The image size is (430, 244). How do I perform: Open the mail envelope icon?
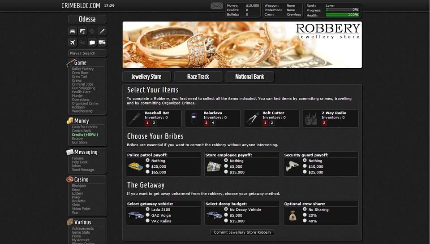click(217, 6)
